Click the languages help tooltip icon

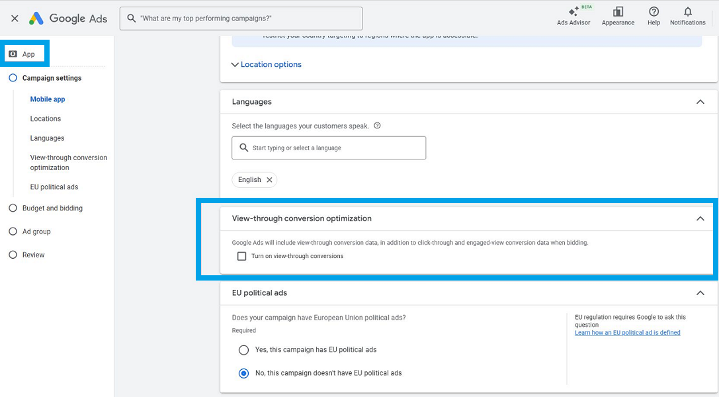377,126
